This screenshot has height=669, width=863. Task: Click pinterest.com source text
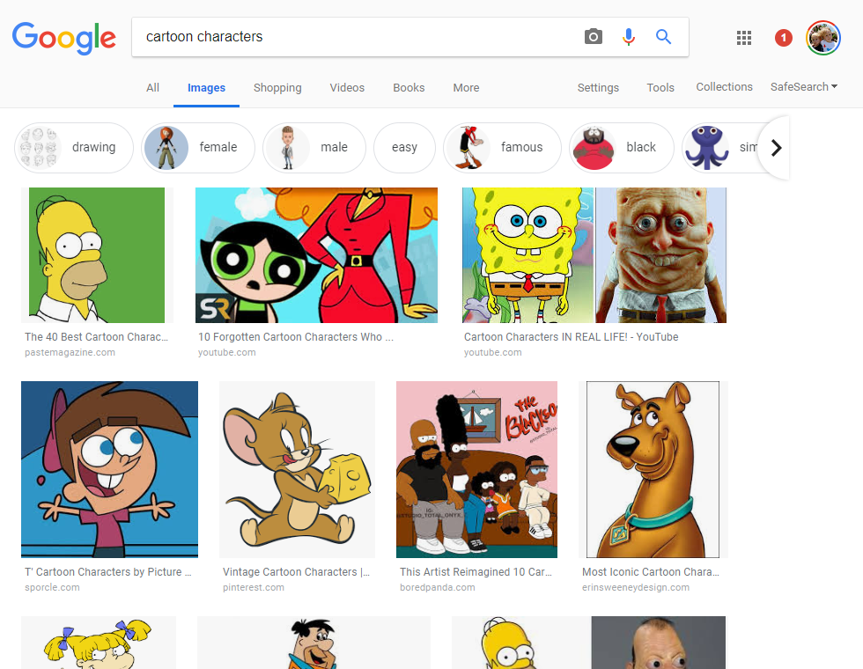254,587
